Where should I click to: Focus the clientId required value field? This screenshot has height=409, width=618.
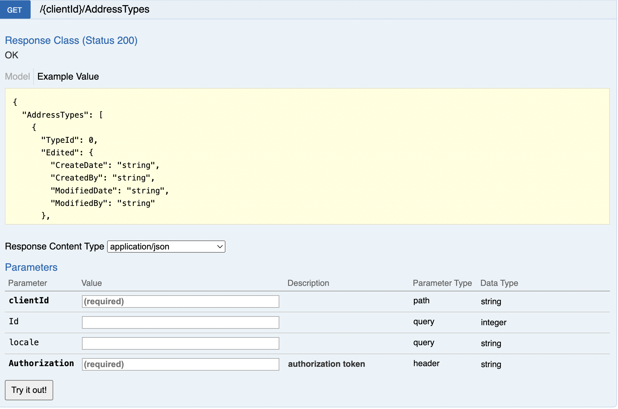tap(180, 302)
